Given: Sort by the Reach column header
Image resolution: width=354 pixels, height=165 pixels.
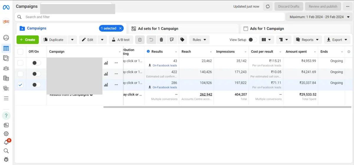Looking at the screenshot, I should click(186, 52).
